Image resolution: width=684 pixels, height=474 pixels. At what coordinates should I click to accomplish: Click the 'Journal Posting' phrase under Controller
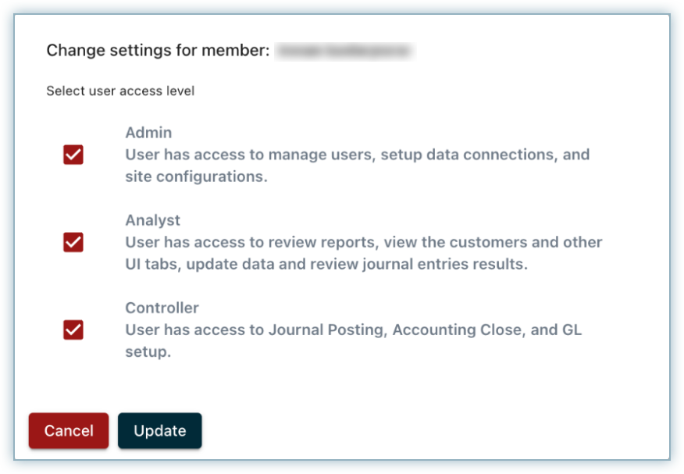click(326, 330)
